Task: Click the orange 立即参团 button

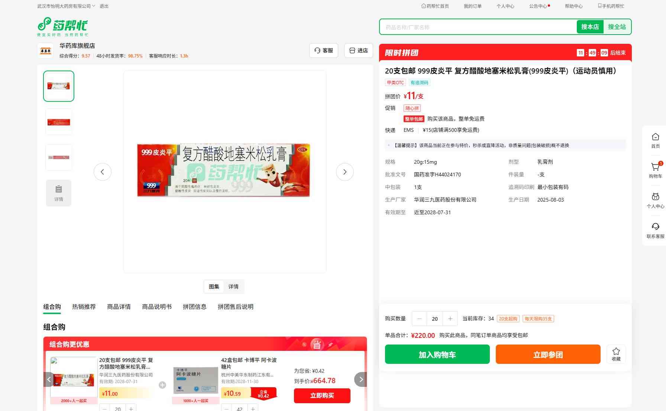Action: (x=548, y=354)
